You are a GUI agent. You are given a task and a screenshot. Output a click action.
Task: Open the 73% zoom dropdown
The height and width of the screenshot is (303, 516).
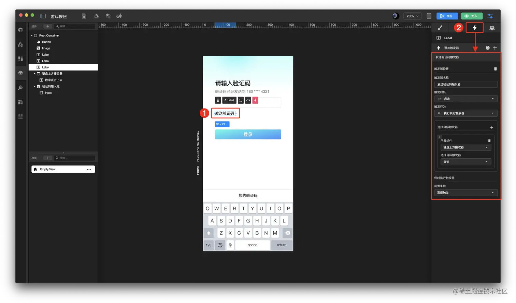tap(412, 16)
